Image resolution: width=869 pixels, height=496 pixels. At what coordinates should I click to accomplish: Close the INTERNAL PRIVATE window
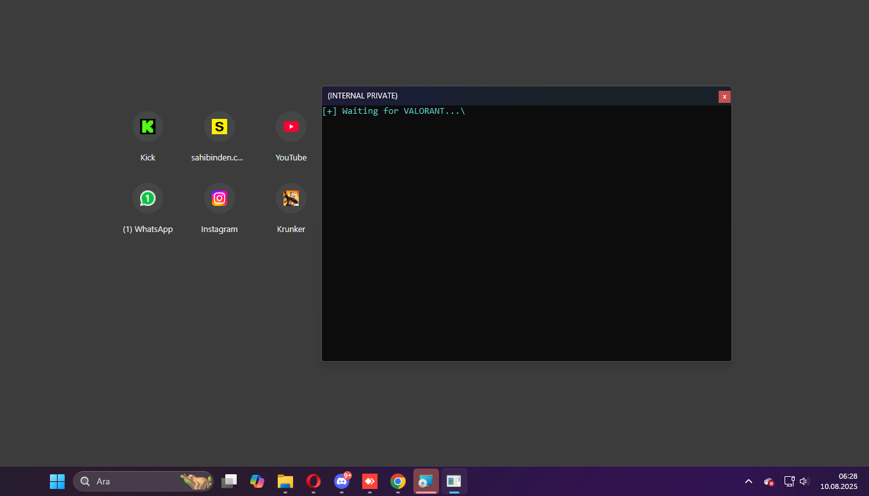pyautogui.click(x=724, y=97)
